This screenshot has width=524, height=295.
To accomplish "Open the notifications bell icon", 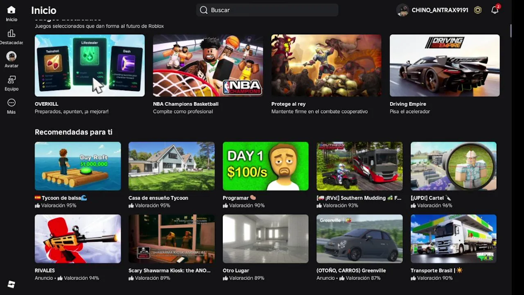I will [x=495, y=10].
